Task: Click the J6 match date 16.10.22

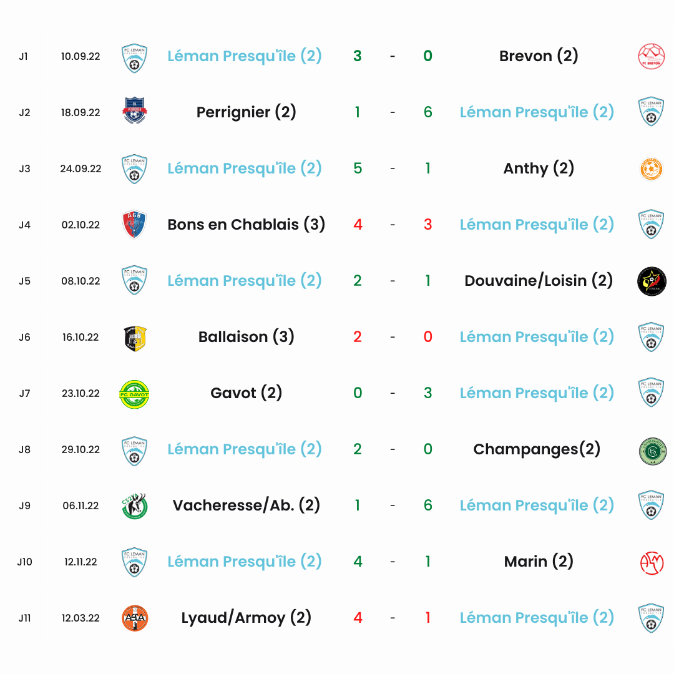Action: click(x=81, y=337)
